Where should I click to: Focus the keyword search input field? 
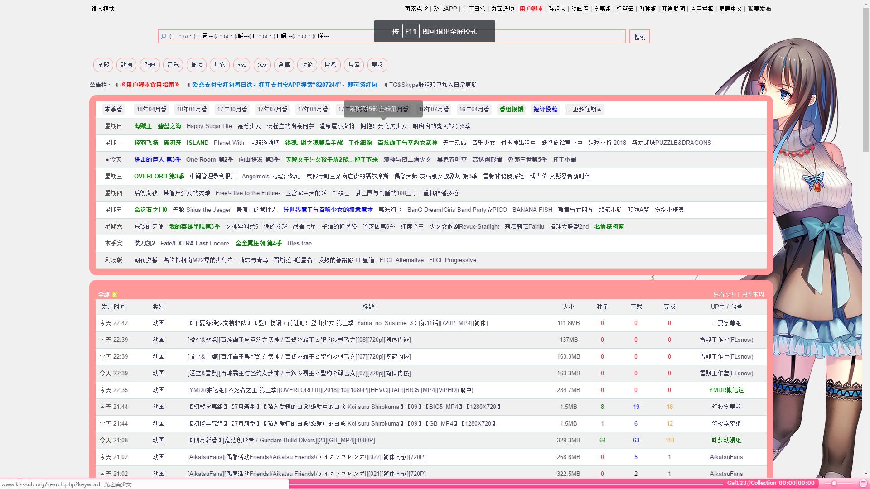click(x=392, y=36)
